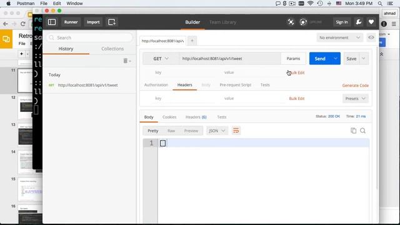Click the history trash icon
This screenshot has width=400, height=225.
pyautogui.click(x=125, y=61)
